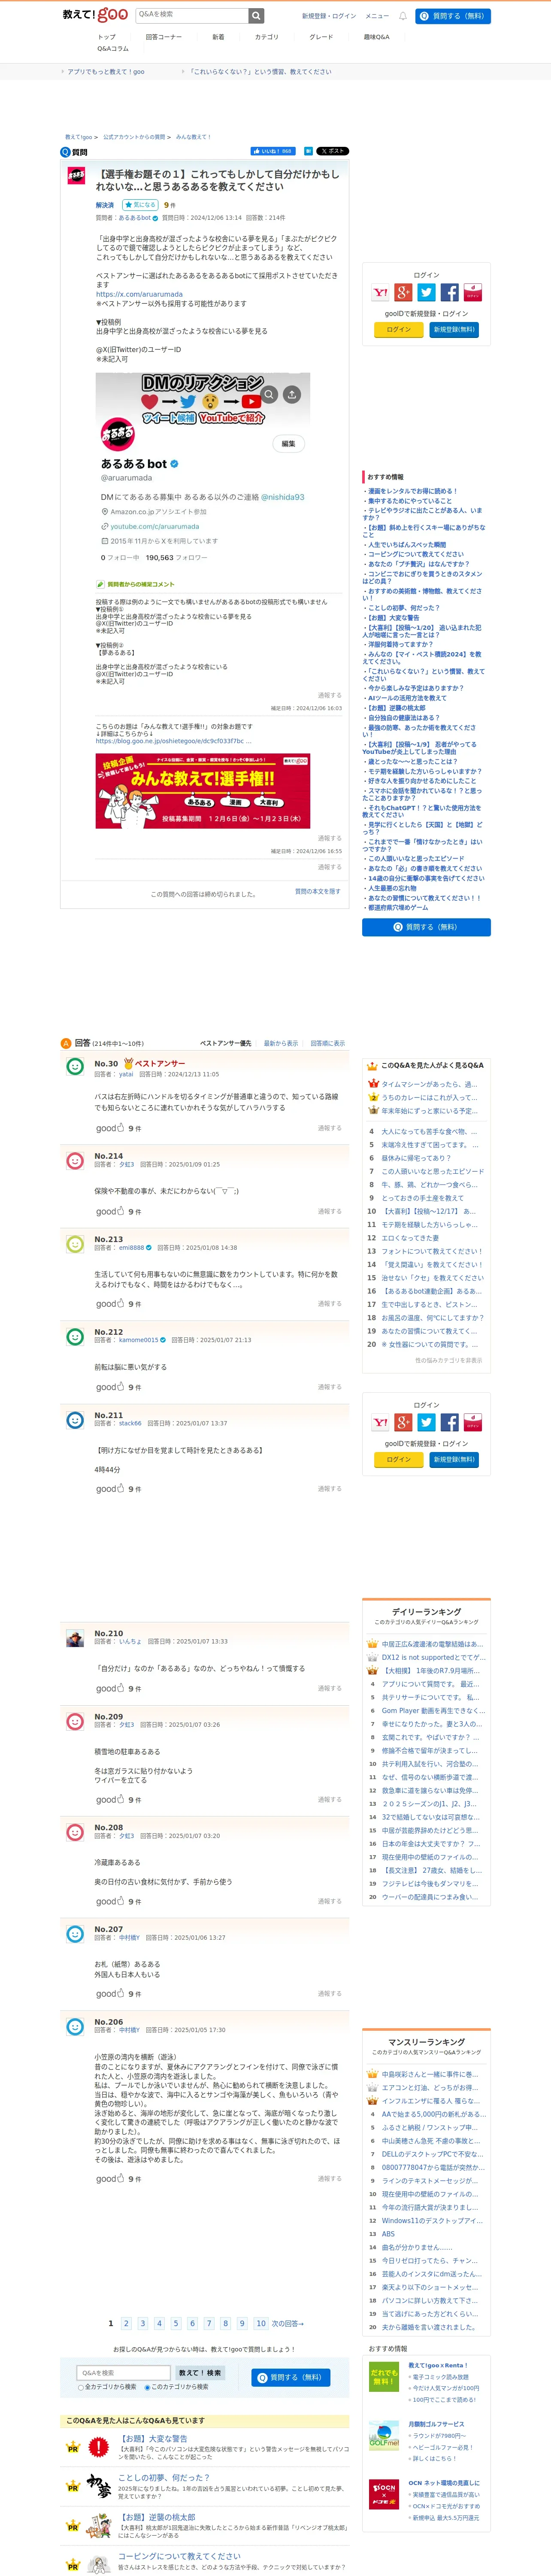
Task: Click 【お題】逆襲の桃太郎 related question title
Action: [156, 2517]
